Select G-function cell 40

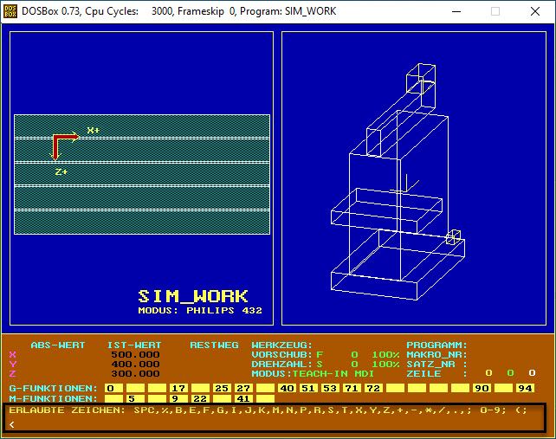287,388
